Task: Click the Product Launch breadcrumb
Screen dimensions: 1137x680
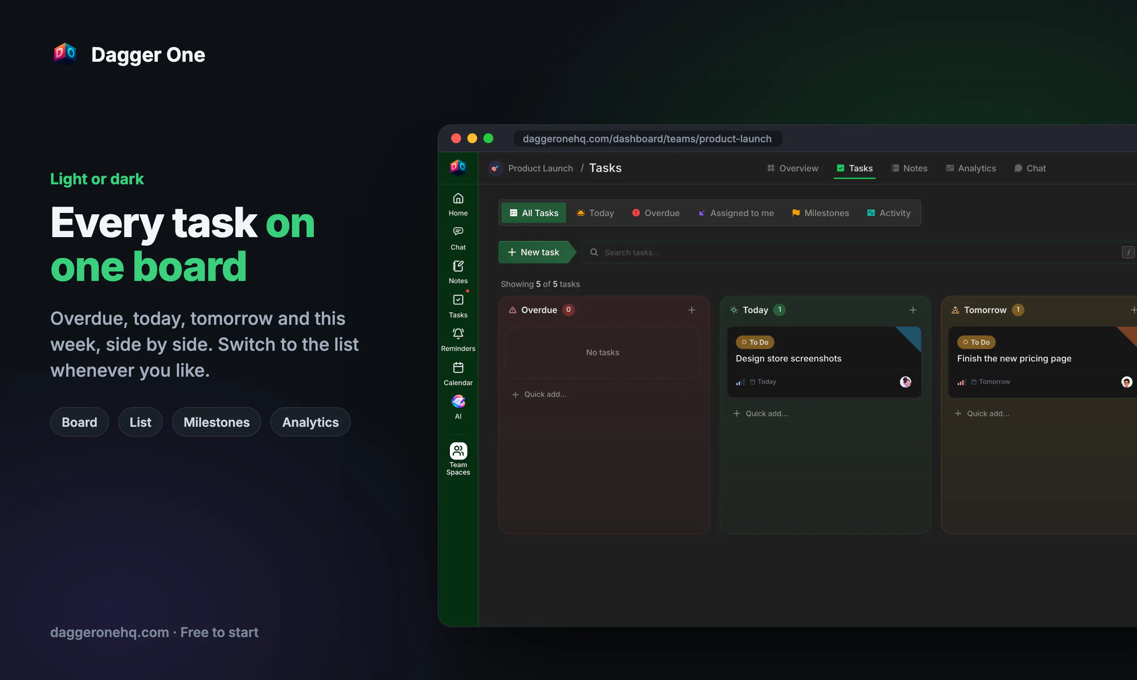Action: point(541,168)
